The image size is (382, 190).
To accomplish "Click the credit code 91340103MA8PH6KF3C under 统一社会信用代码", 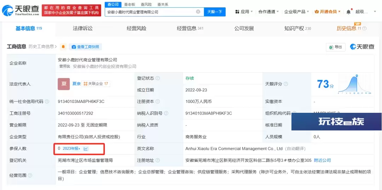I will coord(81,102).
